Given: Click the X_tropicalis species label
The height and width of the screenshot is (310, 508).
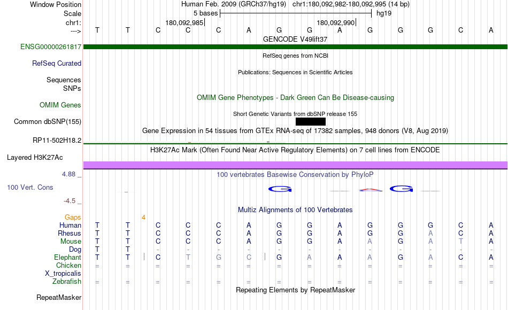Looking at the screenshot, I should tap(63, 274).
